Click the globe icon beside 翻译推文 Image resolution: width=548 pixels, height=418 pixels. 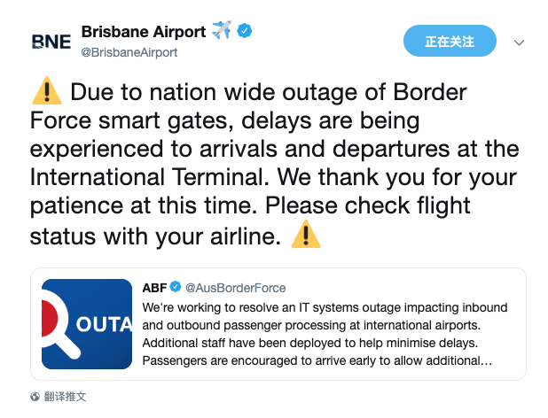click(35, 397)
